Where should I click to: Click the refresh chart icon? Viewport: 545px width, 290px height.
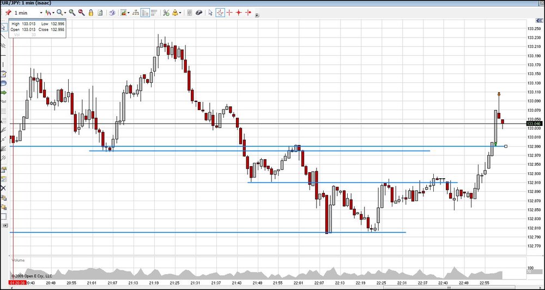[100, 13]
